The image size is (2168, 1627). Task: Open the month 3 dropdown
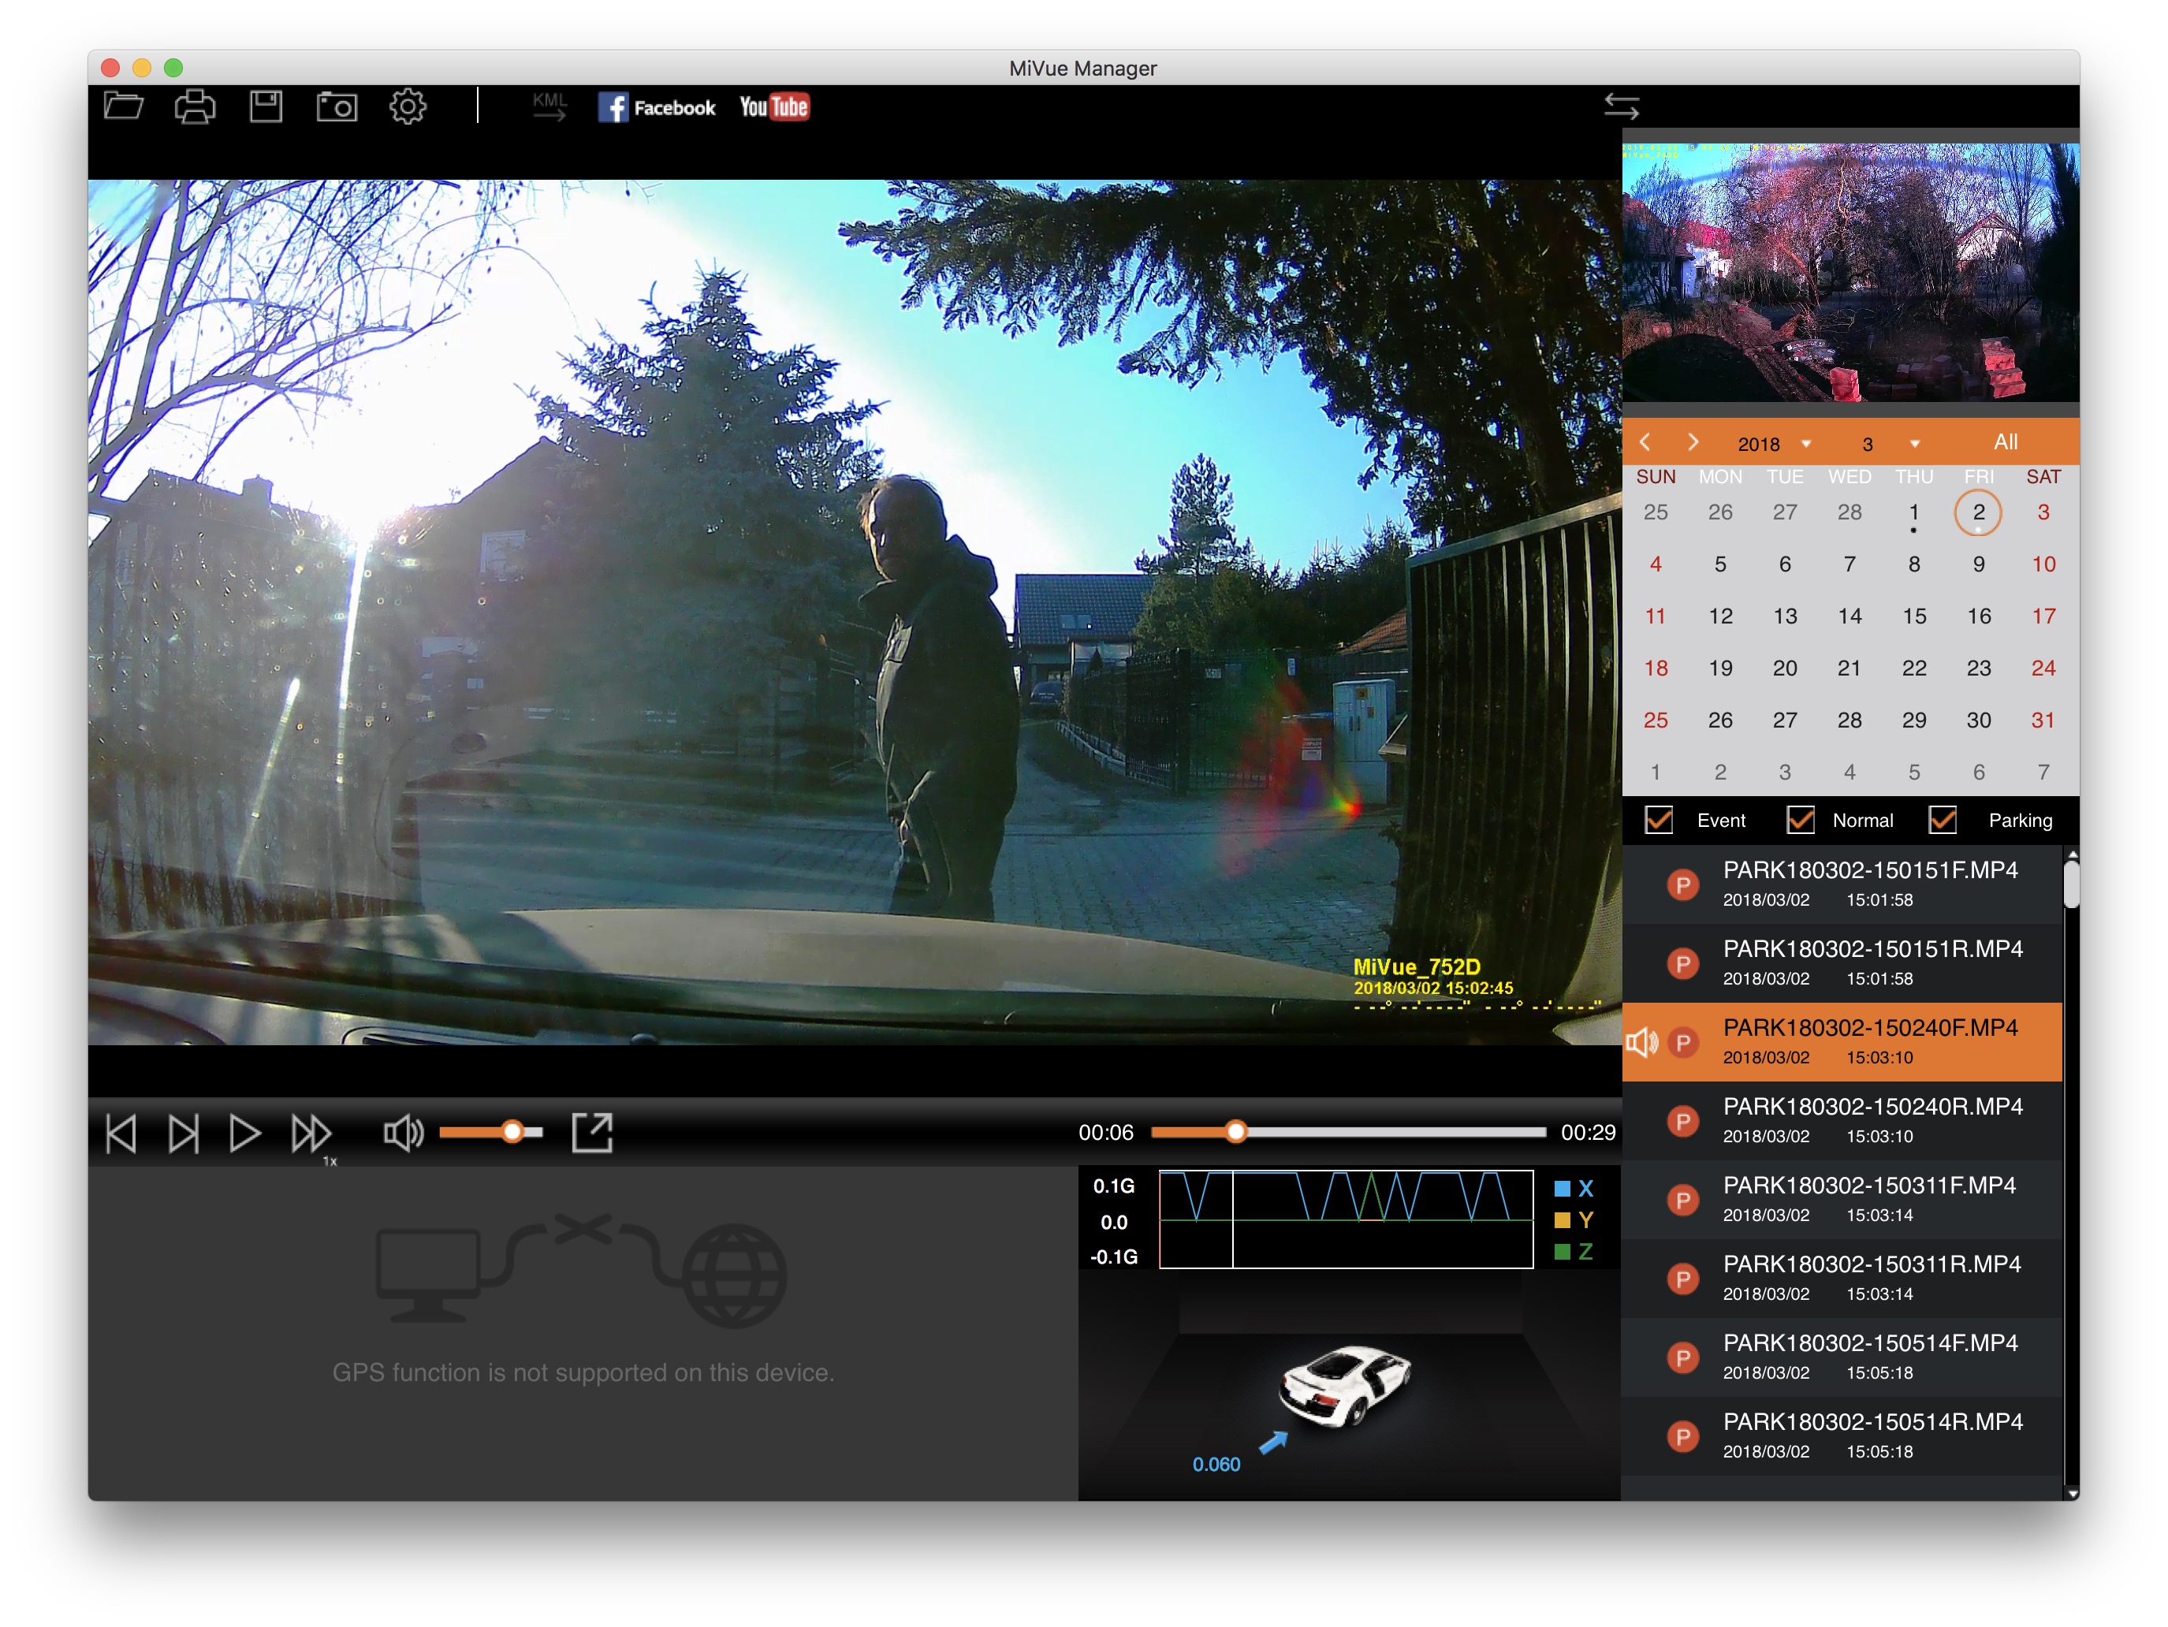click(1890, 443)
